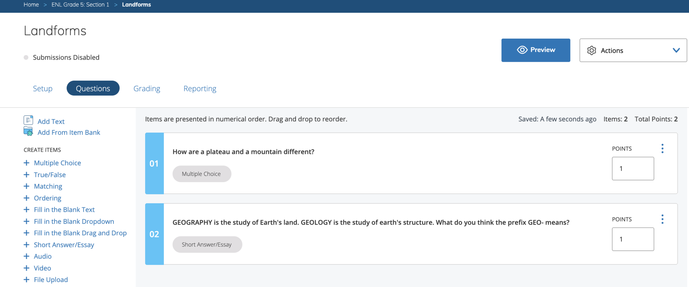Open the three-dot menu for question 02
Image resolution: width=689 pixels, height=287 pixels.
click(662, 219)
